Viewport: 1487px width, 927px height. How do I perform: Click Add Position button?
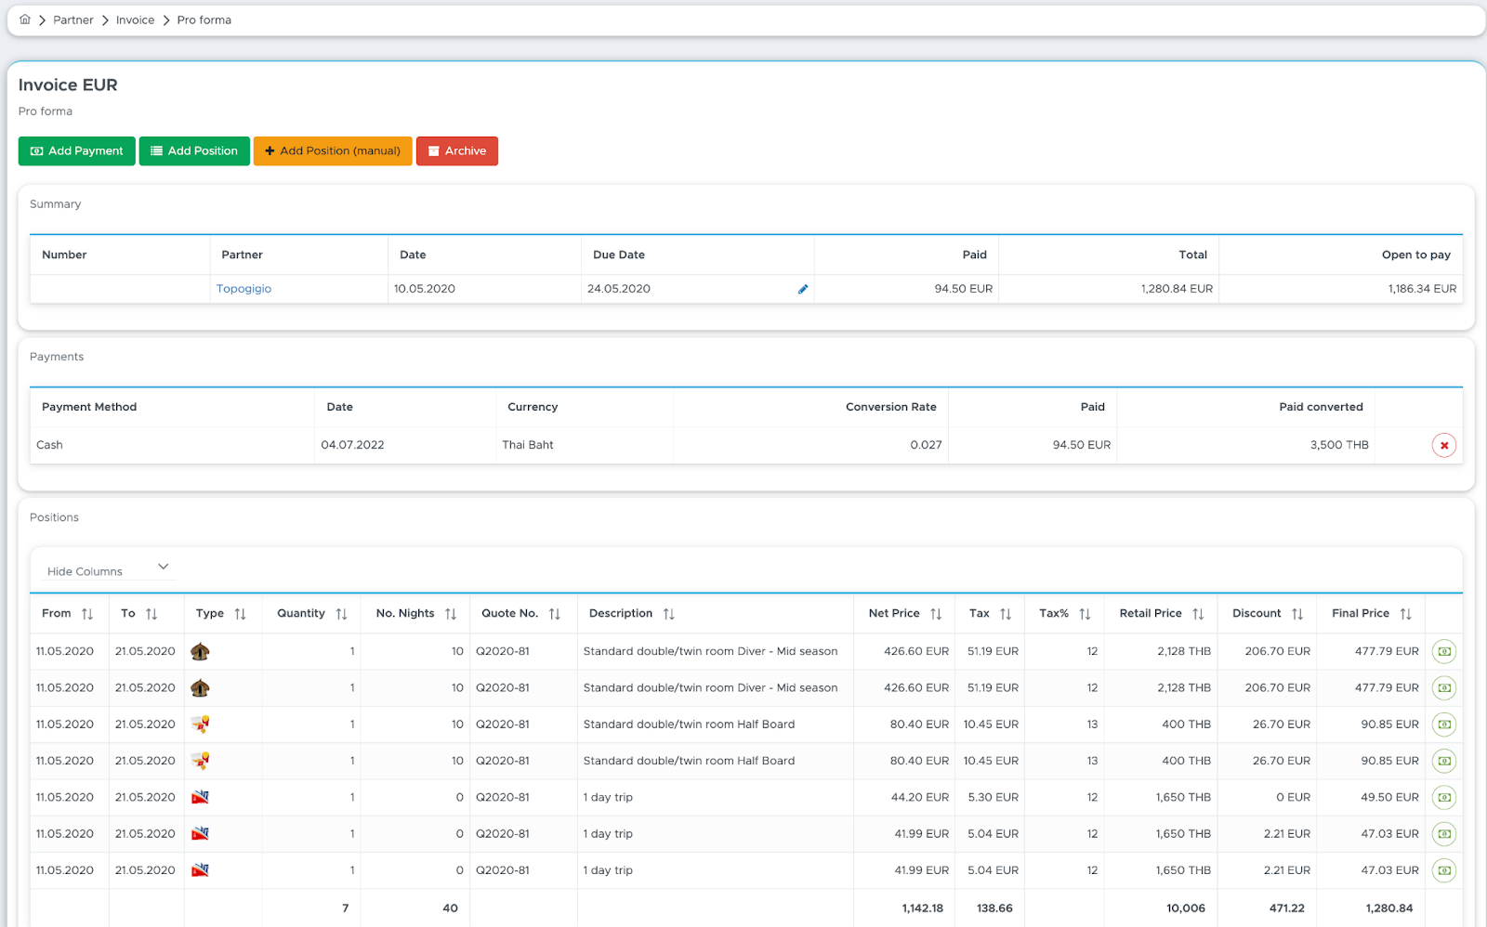point(194,150)
